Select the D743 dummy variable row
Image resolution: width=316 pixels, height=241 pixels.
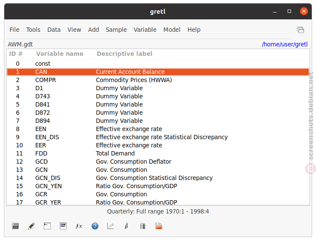click(158, 96)
